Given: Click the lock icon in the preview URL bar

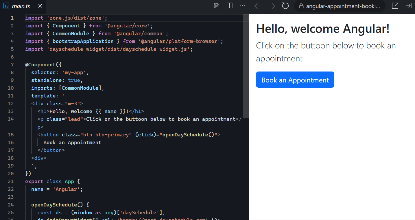Looking at the screenshot, I should click(x=301, y=6).
